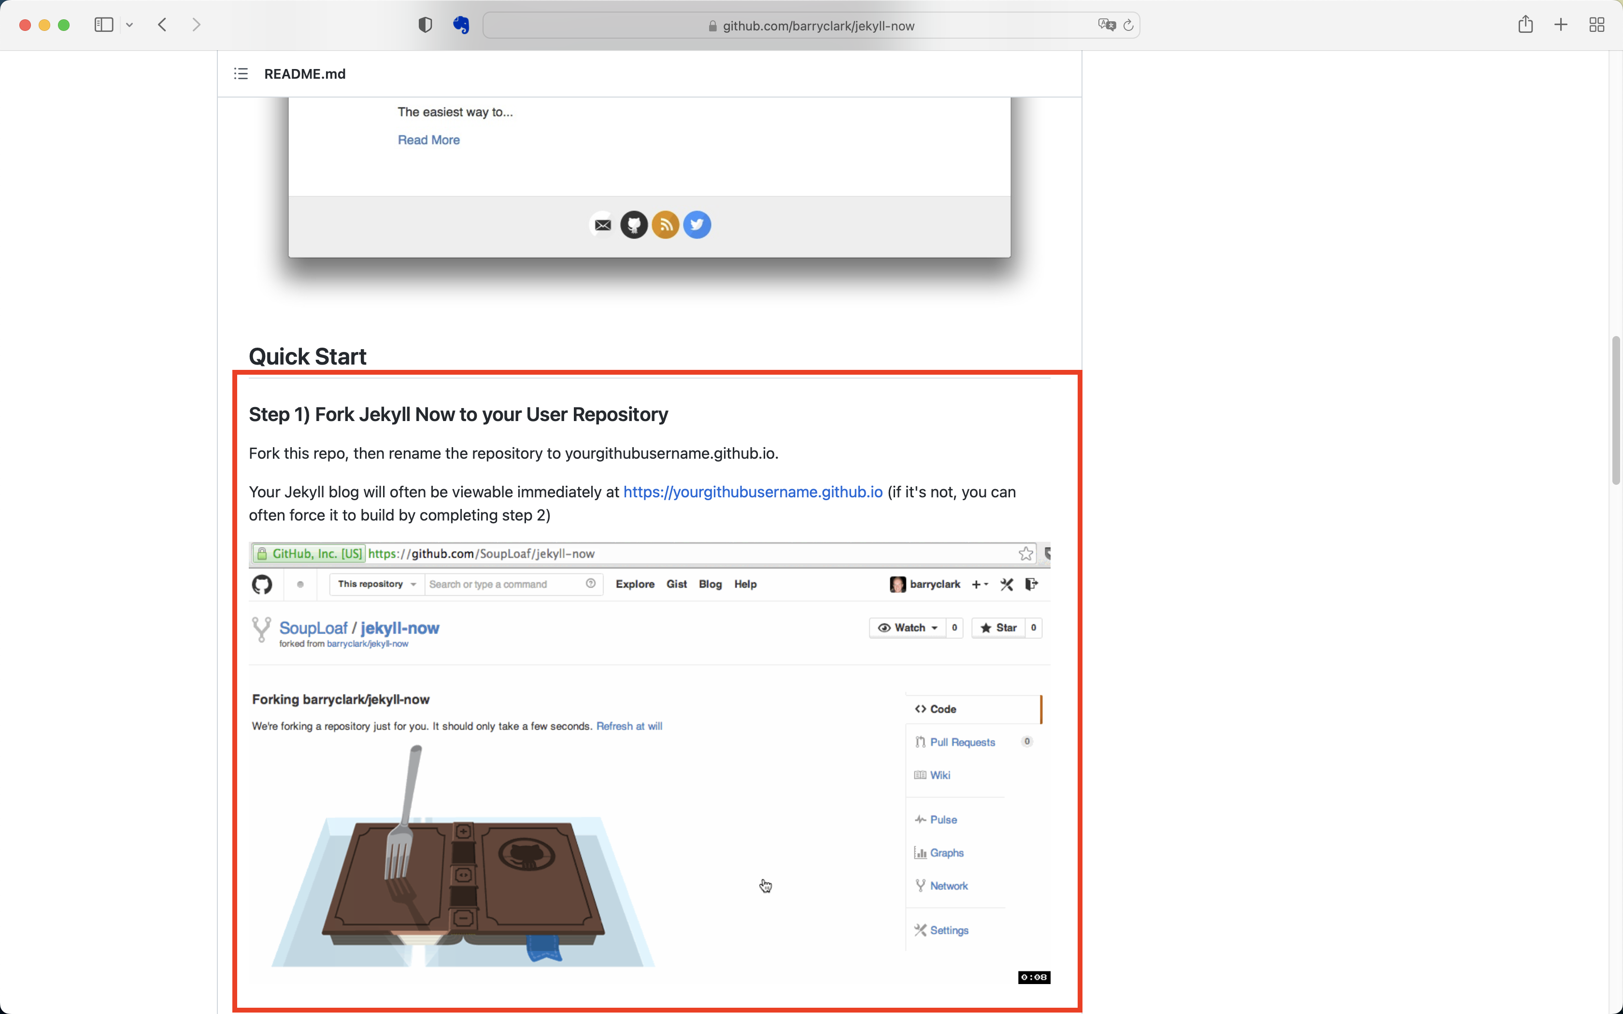
Task: Open the Share button in Safari toolbar
Action: pyautogui.click(x=1525, y=24)
